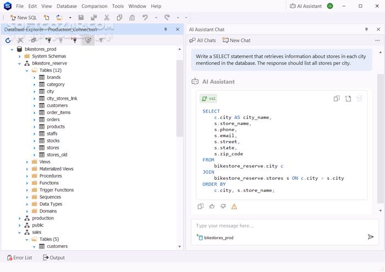This screenshot has height=272, width=385.
Task: Open the Redo history dropdown arrow
Action: click(178, 18)
